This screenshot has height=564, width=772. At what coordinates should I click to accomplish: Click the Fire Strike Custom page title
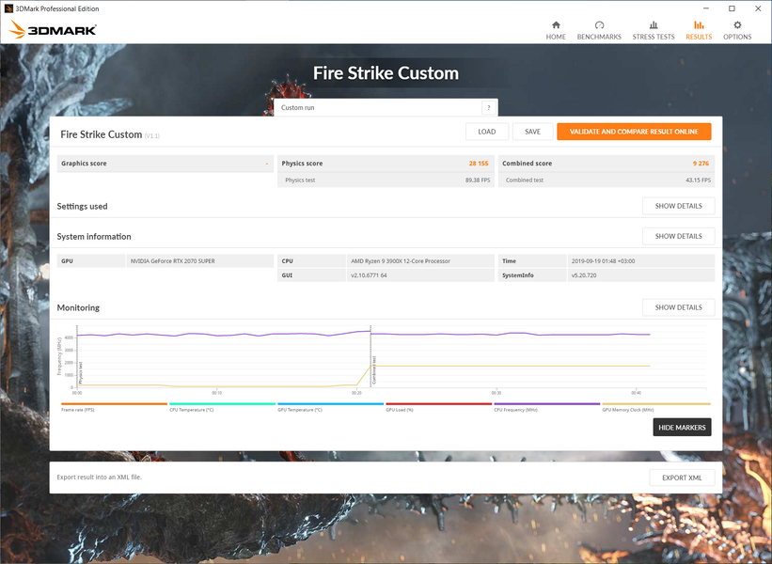[x=386, y=72]
